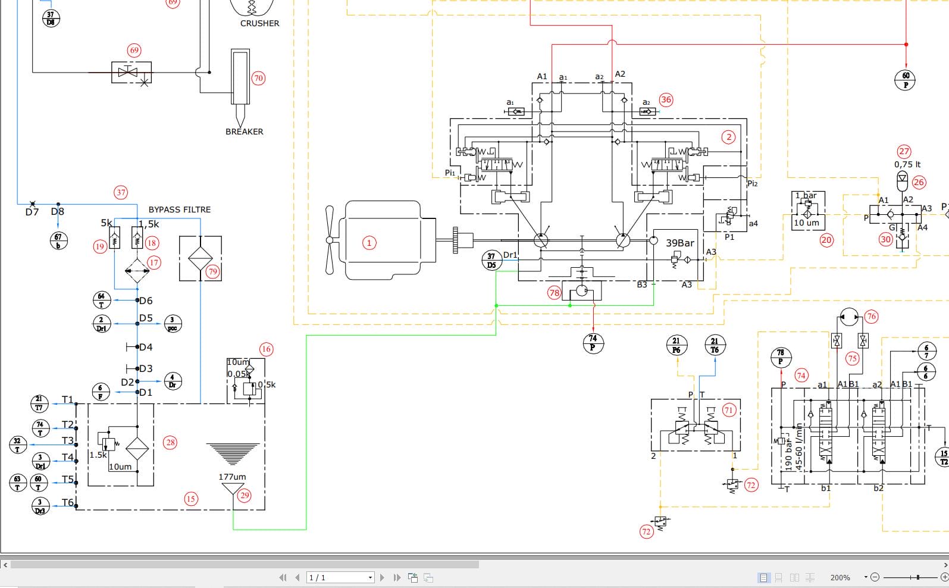Click the horizontal scrollbar left arrow
This screenshot has width=949, height=588.
(x=5, y=564)
